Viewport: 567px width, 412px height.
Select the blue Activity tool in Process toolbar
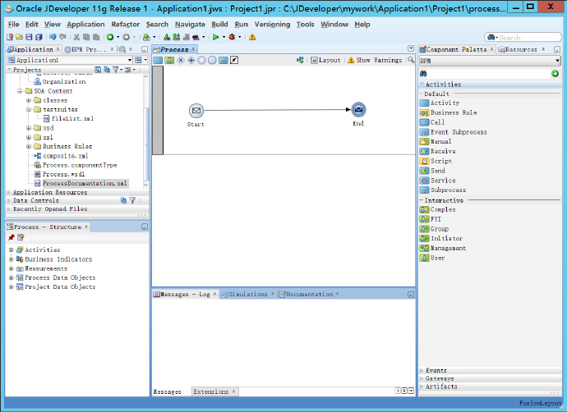158,60
